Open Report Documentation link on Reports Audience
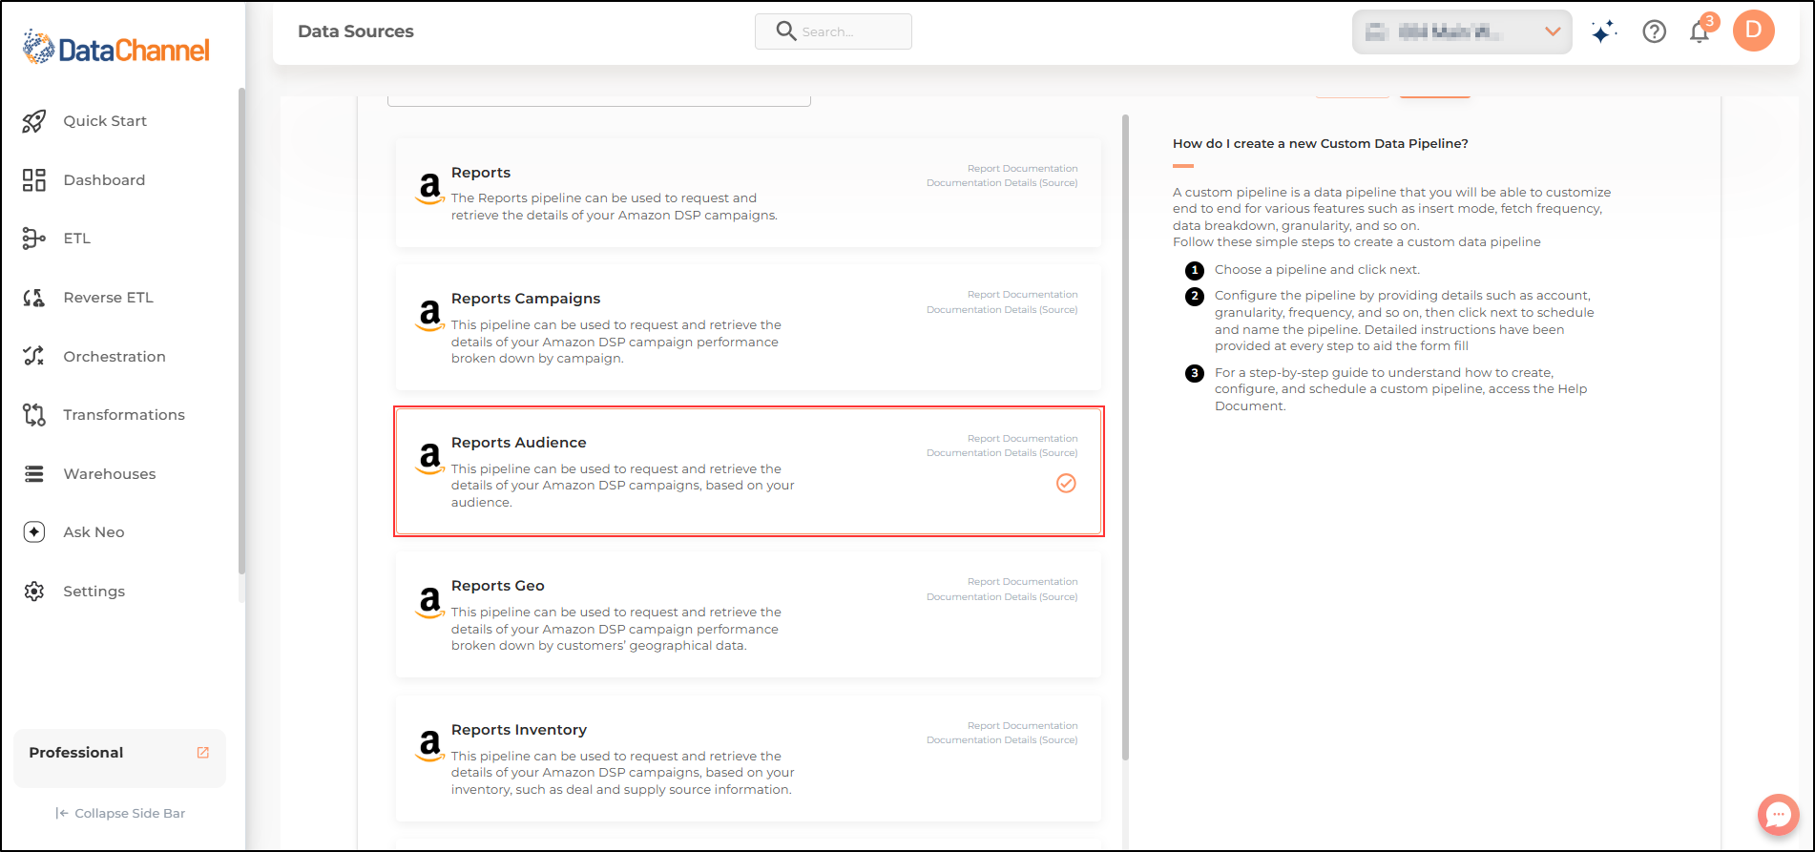Image resolution: width=1815 pixels, height=852 pixels. (1022, 439)
